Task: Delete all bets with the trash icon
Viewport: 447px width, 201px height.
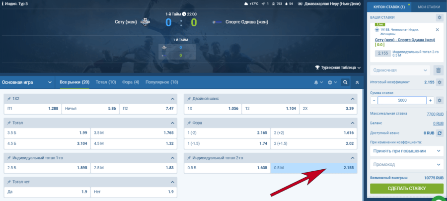Action: click(x=439, y=70)
